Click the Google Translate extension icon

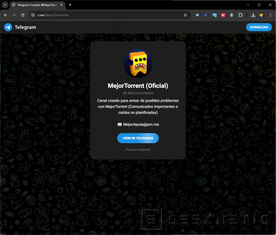click(x=214, y=15)
